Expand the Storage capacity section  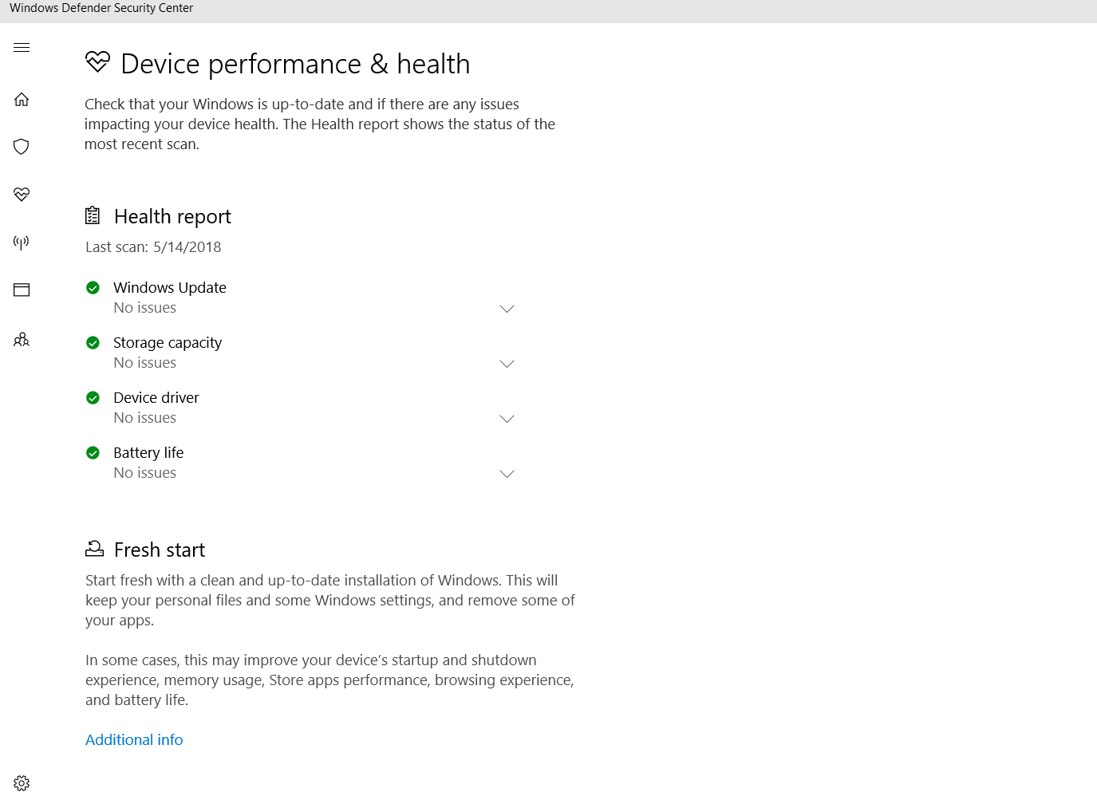pyautogui.click(x=507, y=364)
